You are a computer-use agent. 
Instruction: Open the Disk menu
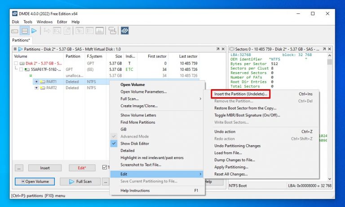[x=15, y=22]
